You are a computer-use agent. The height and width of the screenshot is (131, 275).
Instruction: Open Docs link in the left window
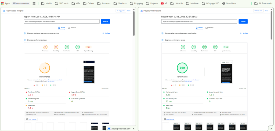click(x=129, y=11)
